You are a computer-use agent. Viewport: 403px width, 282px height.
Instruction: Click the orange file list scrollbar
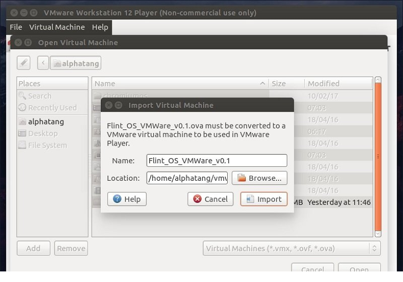(378, 156)
